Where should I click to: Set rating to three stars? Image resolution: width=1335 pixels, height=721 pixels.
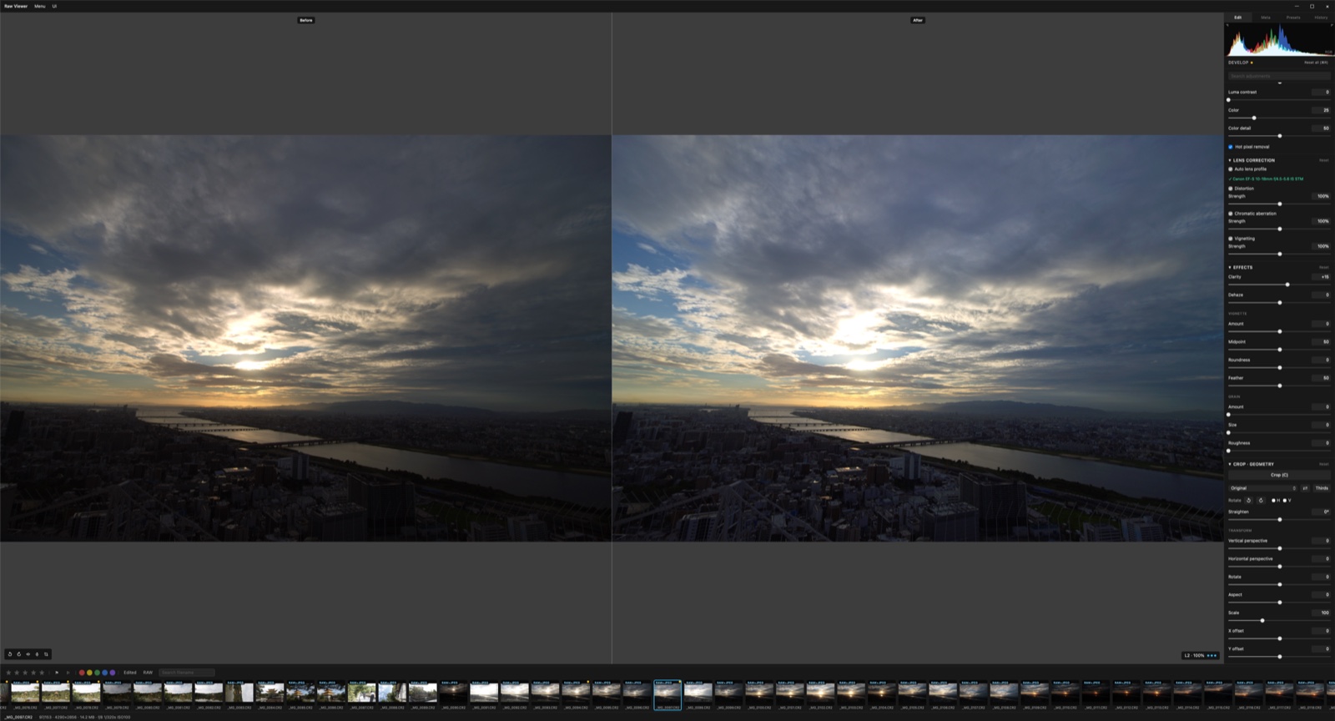[x=25, y=673]
